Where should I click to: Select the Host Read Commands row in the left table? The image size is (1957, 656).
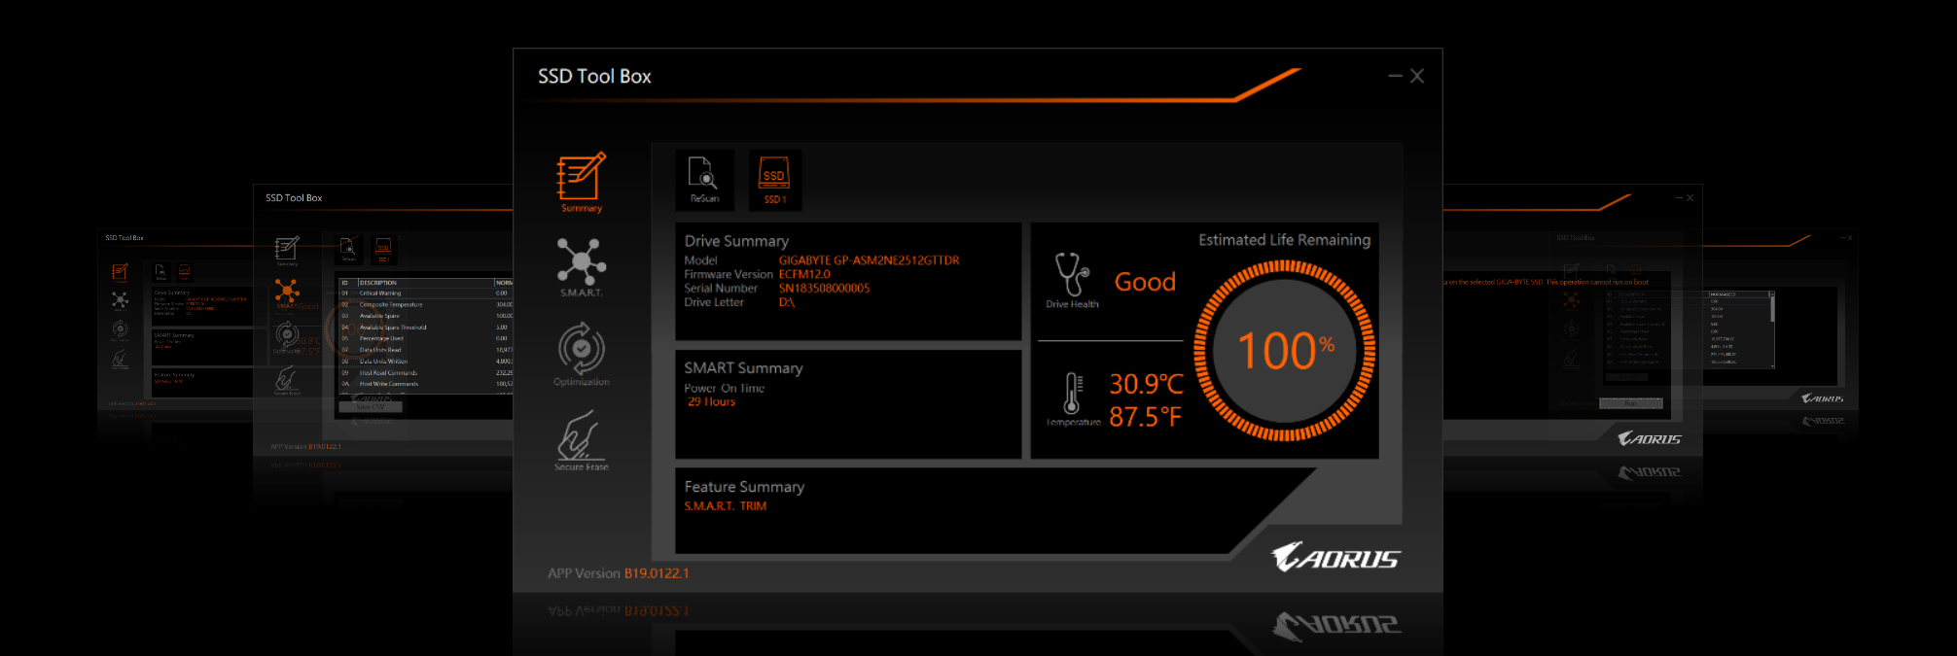[x=426, y=373]
